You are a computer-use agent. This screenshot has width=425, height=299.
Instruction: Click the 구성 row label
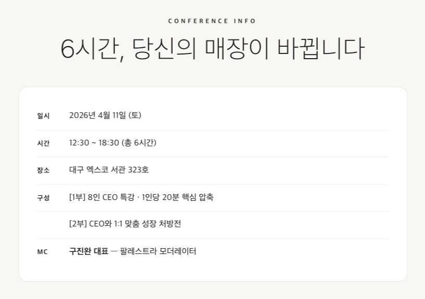(x=43, y=198)
